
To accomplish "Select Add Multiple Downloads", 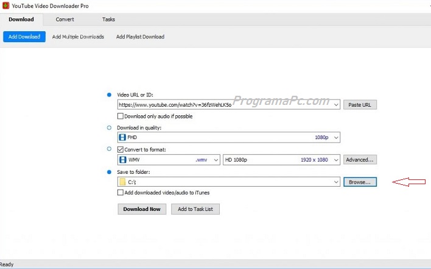I will click(78, 37).
